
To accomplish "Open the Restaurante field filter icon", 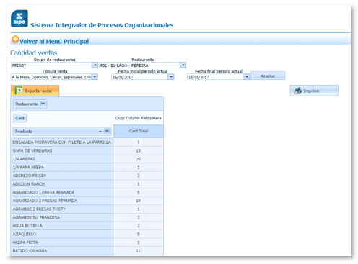I will pyautogui.click(x=43, y=104).
